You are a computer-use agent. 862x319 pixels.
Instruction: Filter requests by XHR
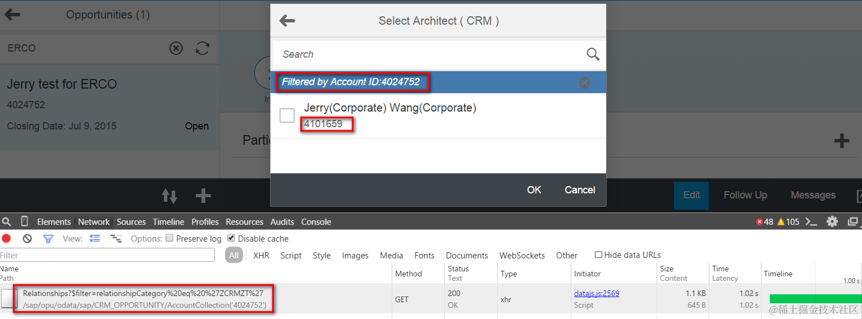pyautogui.click(x=261, y=255)
